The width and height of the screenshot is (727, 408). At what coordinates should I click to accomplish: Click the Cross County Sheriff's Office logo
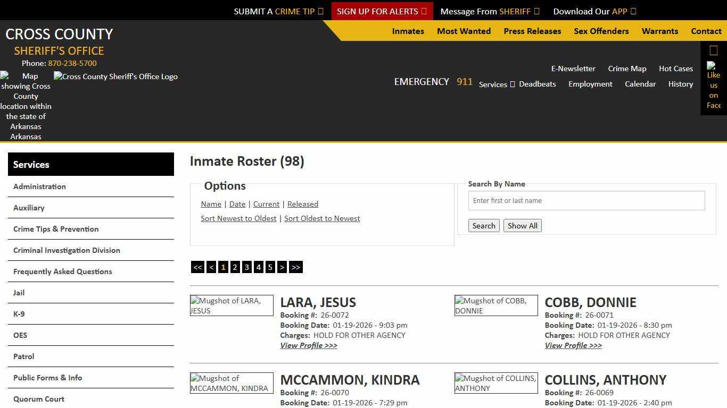click(115, 76)
